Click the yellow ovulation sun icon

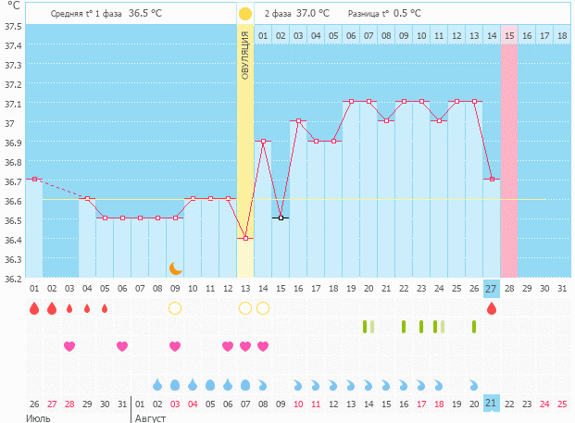coord(244,14)
